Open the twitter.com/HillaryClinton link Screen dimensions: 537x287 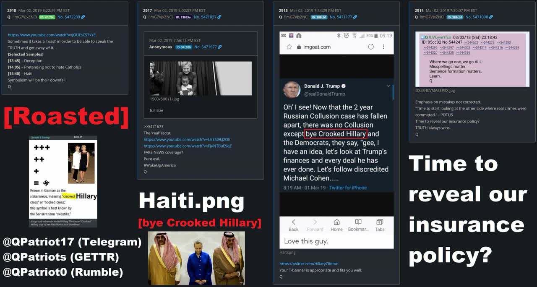[x=303, y=264]
